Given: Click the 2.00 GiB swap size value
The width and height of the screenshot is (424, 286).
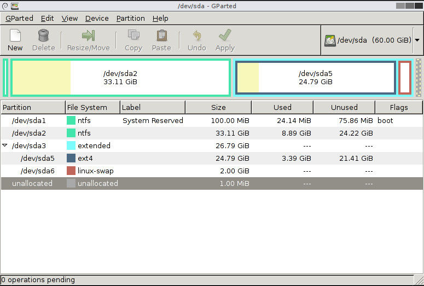Looking at the screenshot, I should pos(235,171).
